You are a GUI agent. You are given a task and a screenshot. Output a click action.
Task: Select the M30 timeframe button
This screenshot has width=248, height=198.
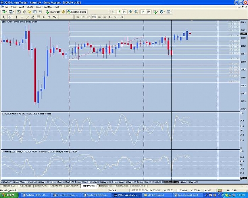tap(94, 17)
